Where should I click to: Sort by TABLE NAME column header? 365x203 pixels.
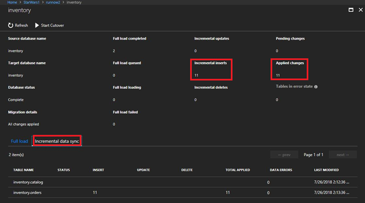point(23,170)
